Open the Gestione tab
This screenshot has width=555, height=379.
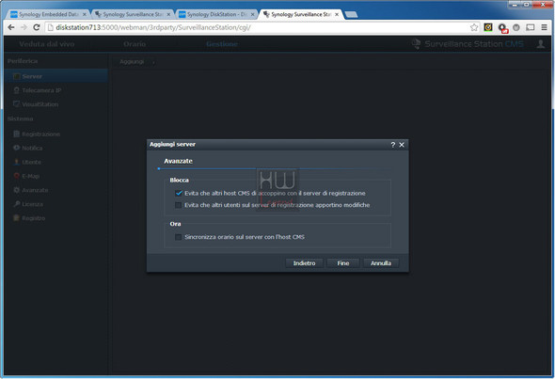pyautogui.click(x=222, y=44)
